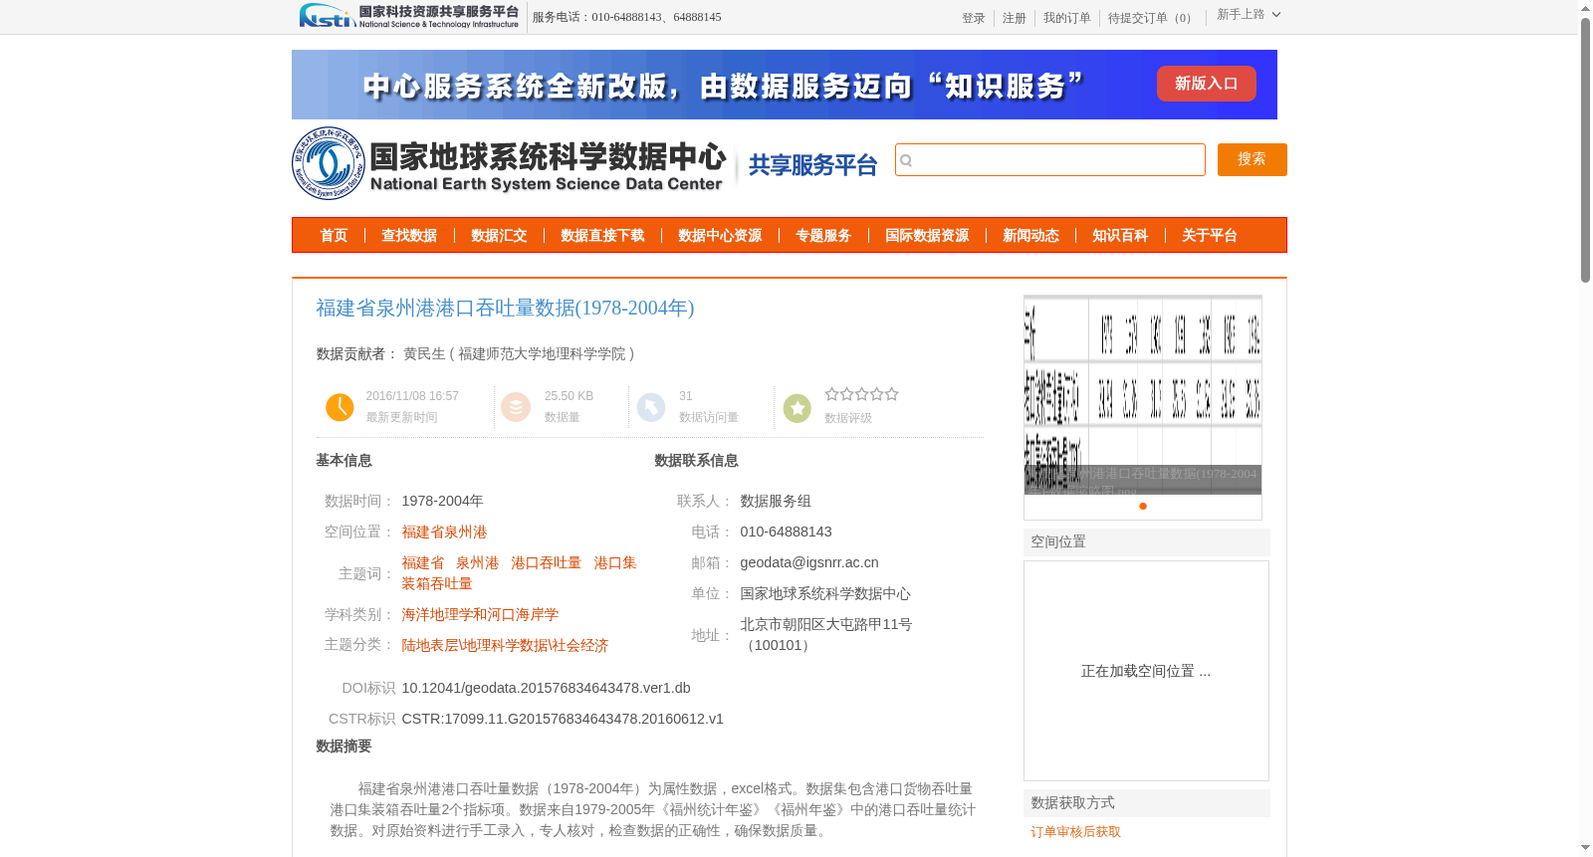
Task: Click the green star rating icon
Action: pyautogui.click(x=797, y=408)
